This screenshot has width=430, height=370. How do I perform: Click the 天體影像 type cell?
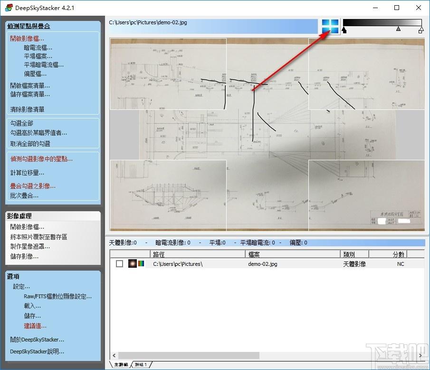pyautogui.click(x=354, y=264)
